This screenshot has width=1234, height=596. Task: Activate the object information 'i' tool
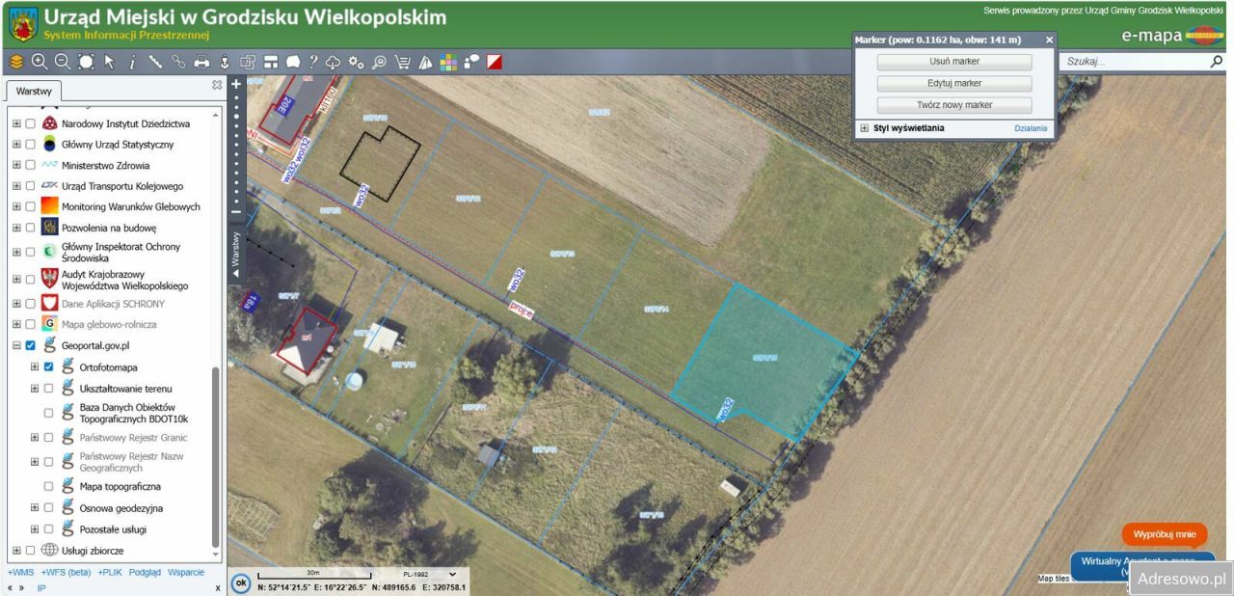[x=132, y=62]
